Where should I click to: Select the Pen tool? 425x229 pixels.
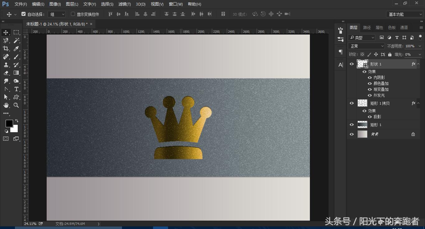tap(6, 89)
